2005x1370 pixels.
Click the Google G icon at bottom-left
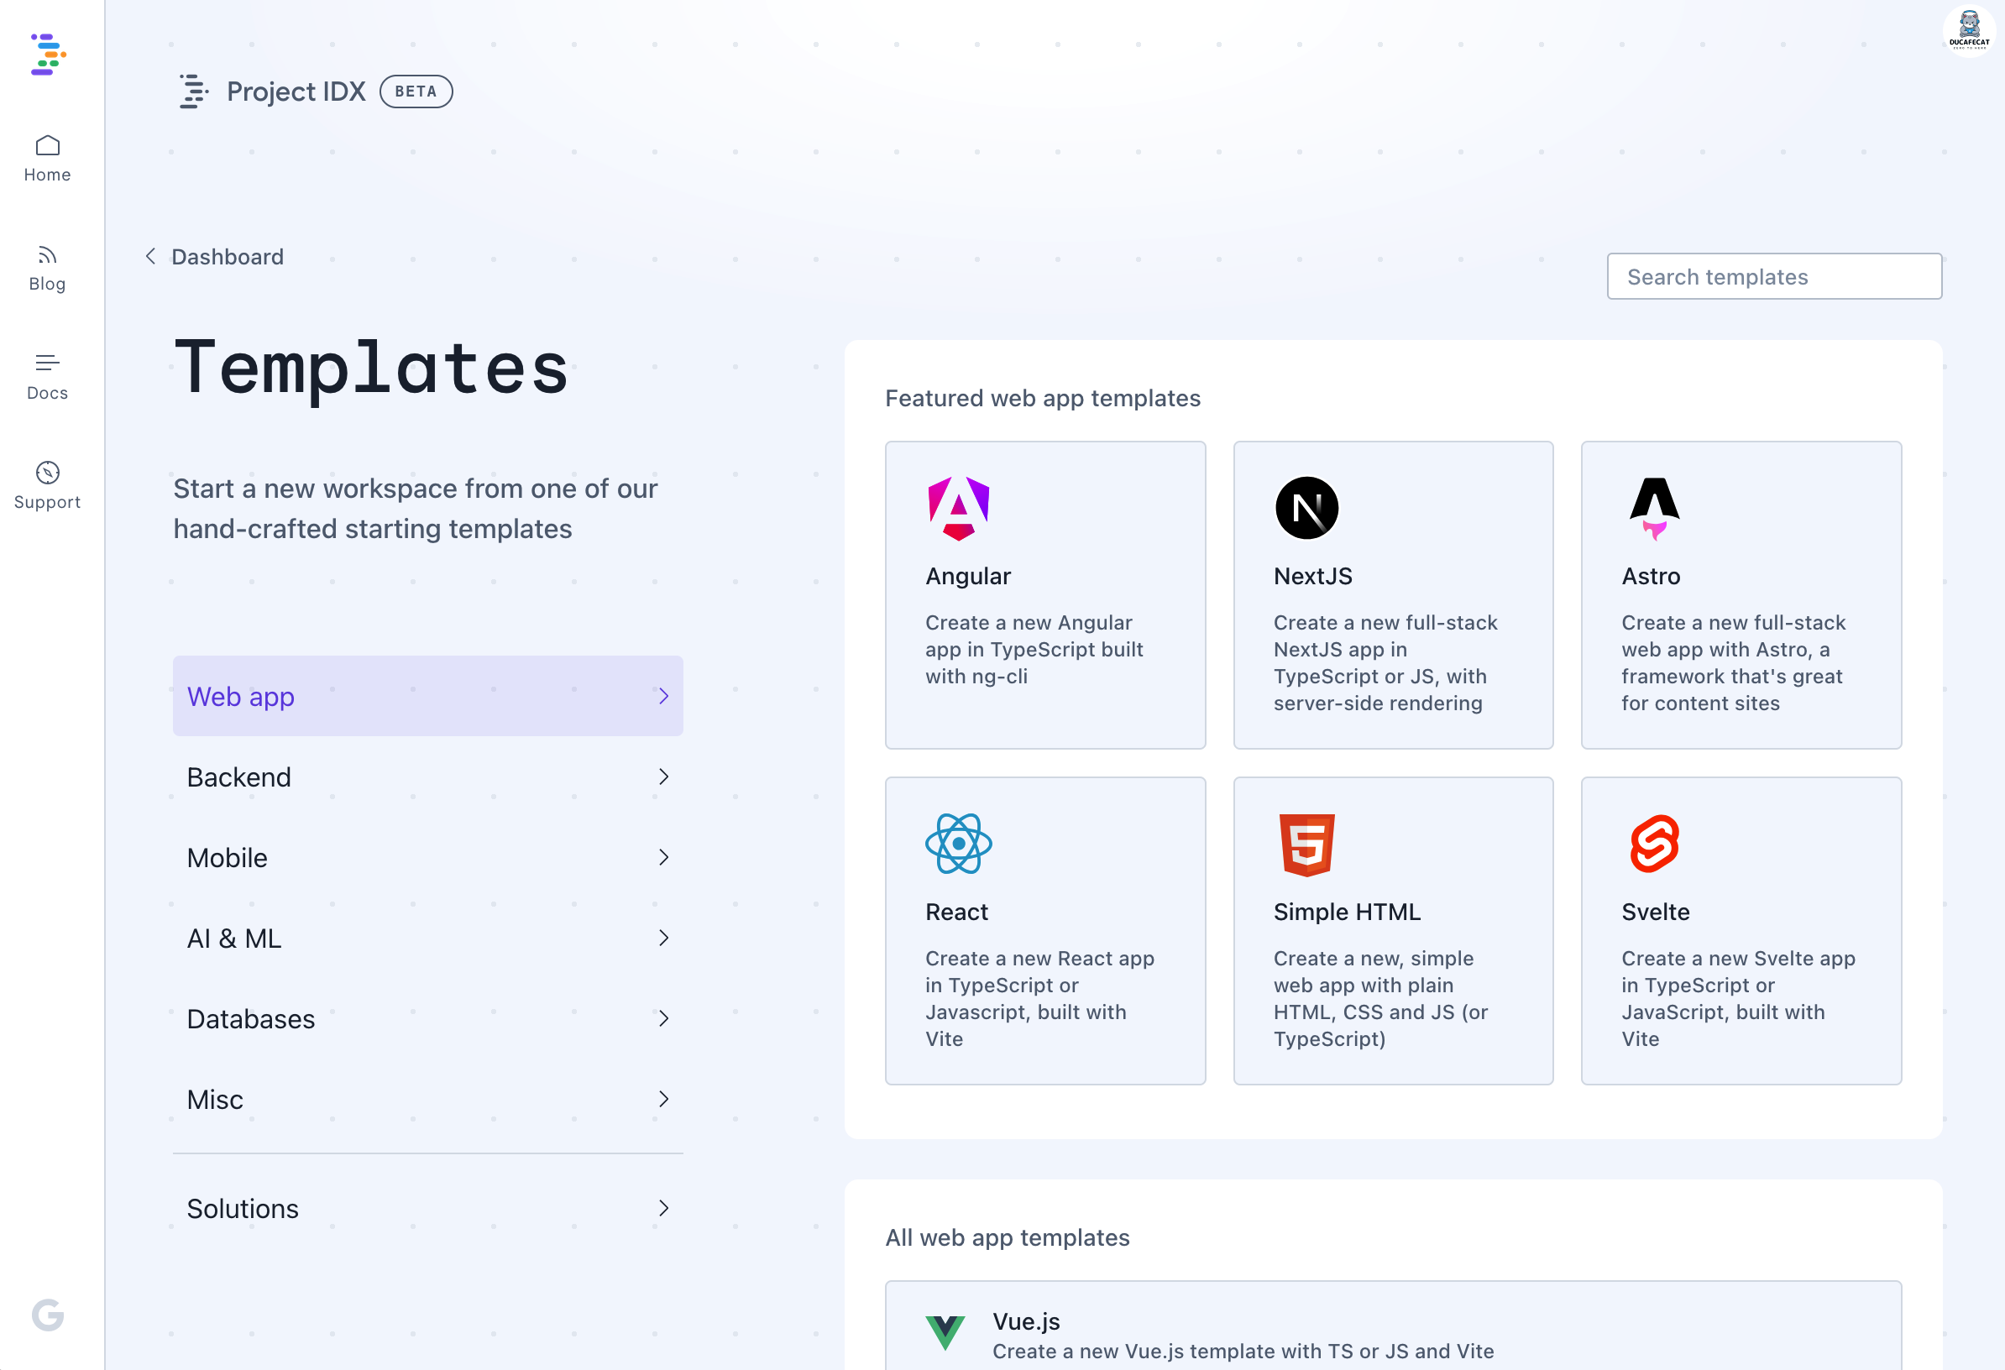pos(49,1315)
